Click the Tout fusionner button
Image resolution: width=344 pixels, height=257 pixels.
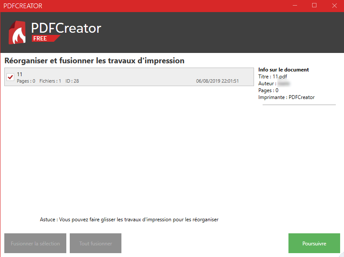click(x=96, y=243)
